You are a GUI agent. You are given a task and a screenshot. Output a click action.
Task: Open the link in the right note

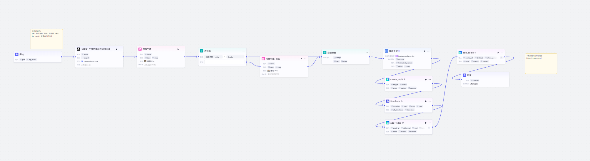[x=534, y=58]
